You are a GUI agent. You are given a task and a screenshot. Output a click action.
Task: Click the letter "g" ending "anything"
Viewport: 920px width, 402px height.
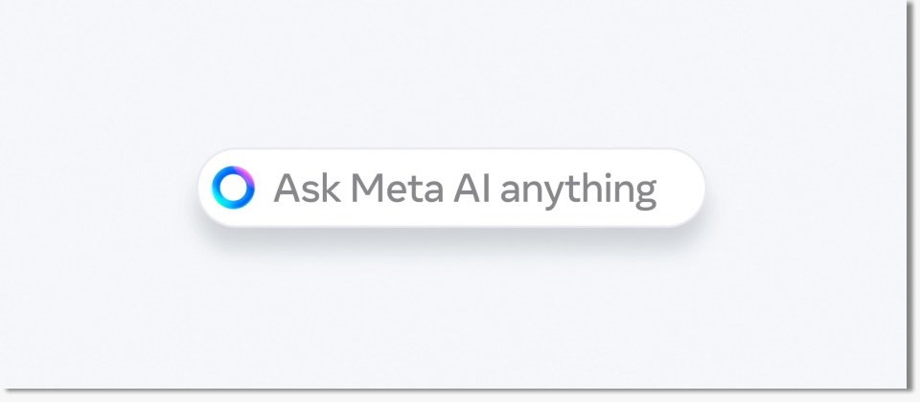pos(645,195)
